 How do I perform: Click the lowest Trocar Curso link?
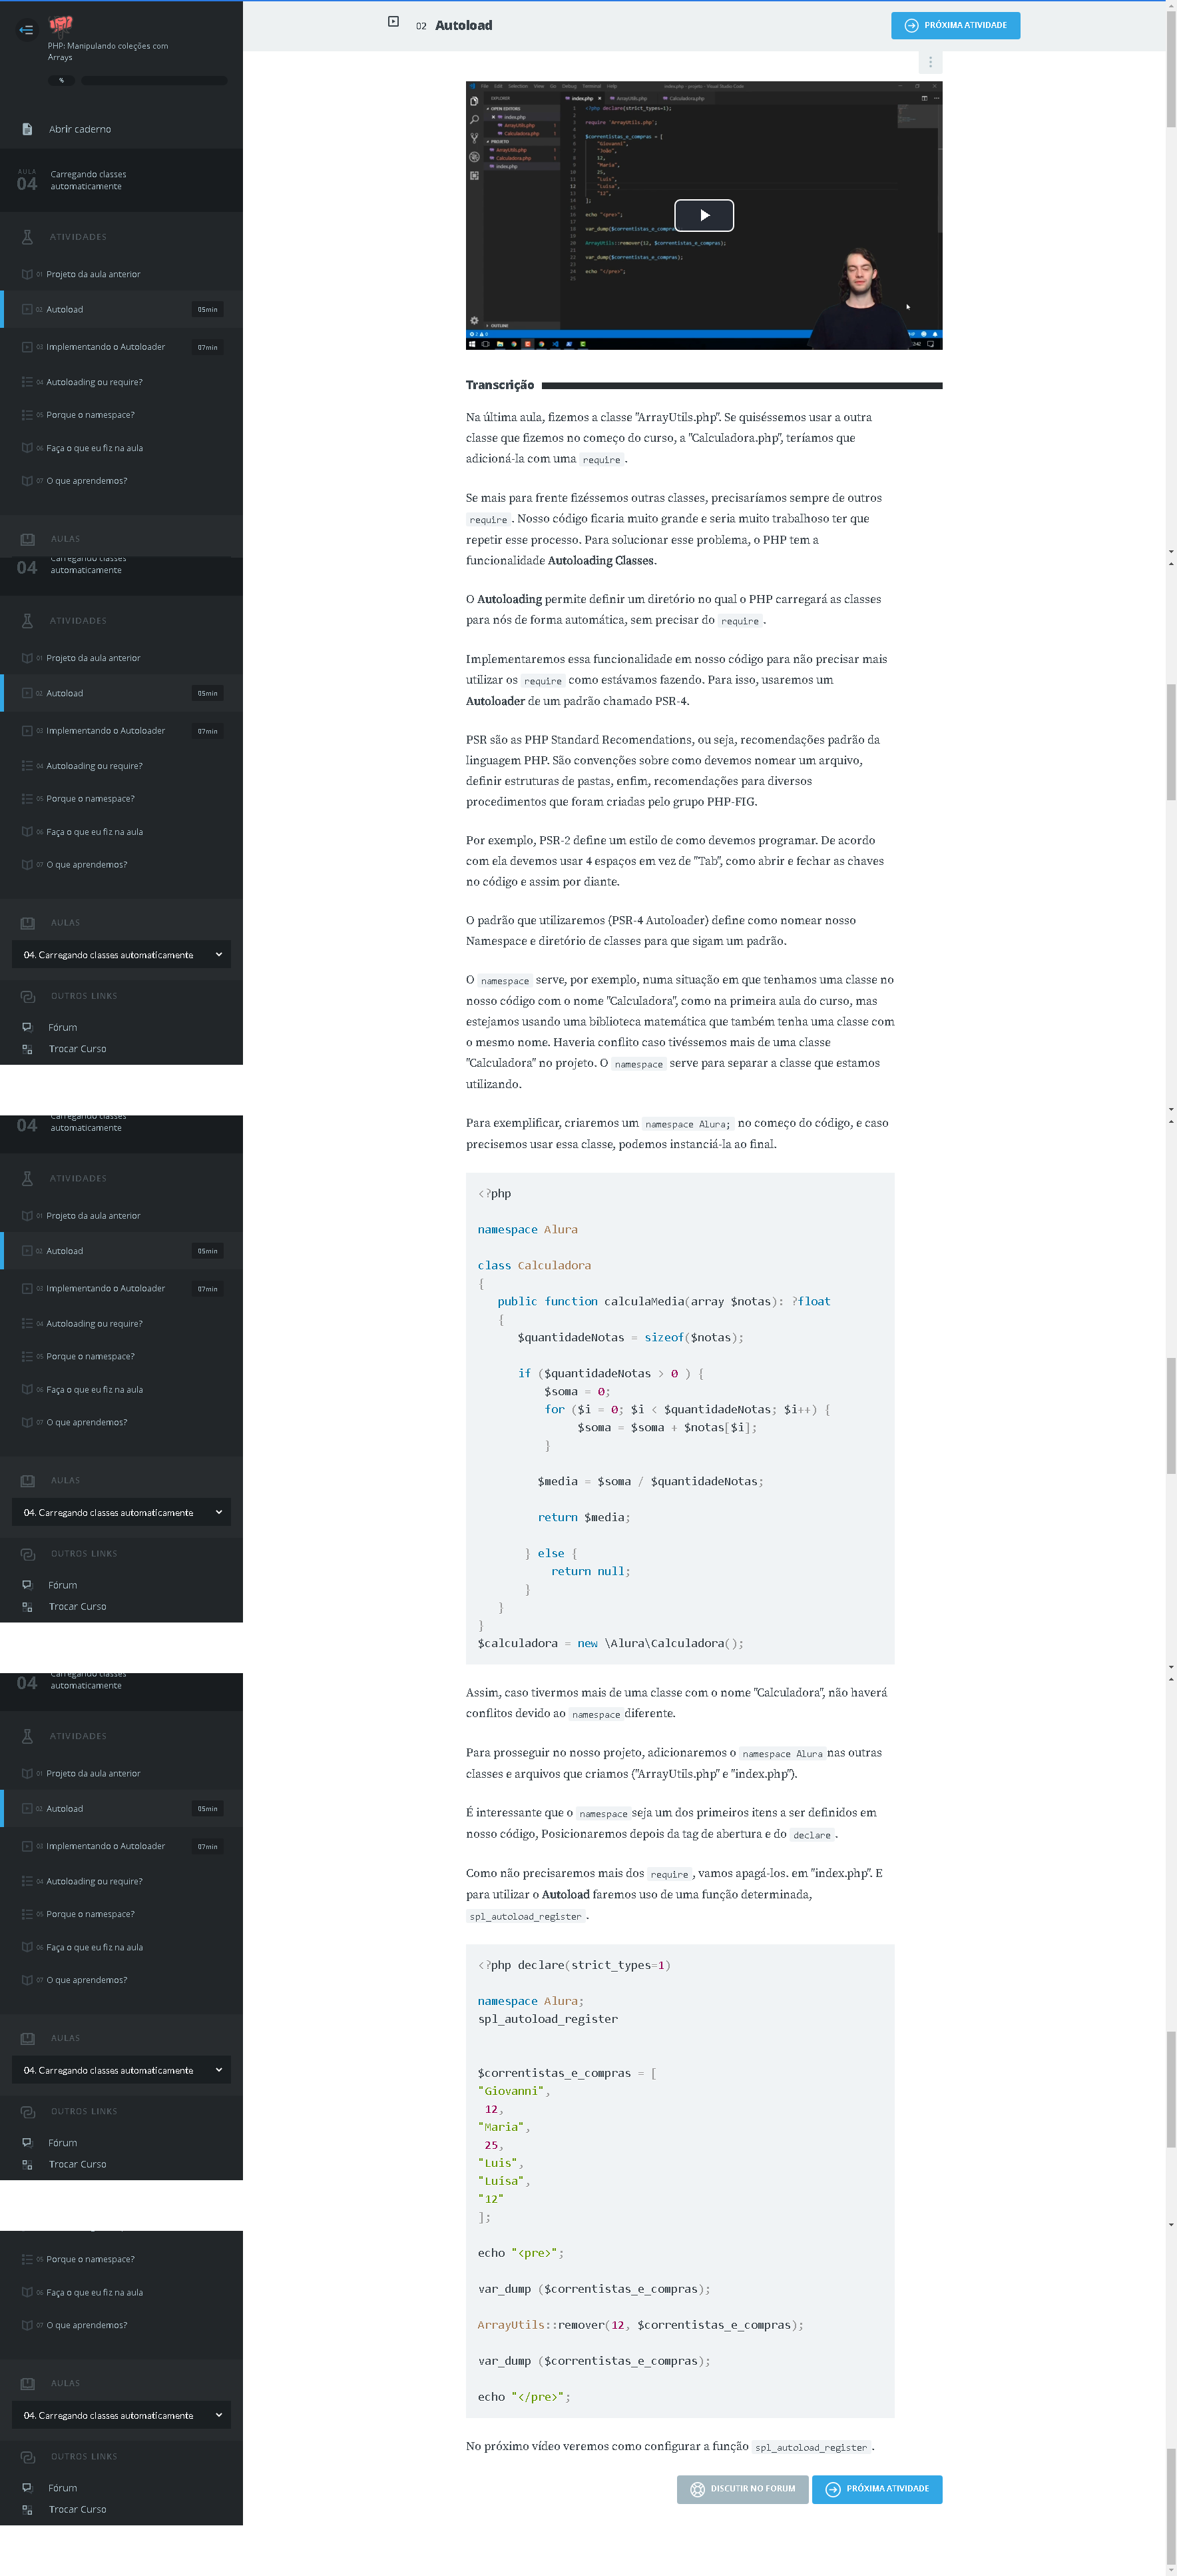coord(77,2508)
